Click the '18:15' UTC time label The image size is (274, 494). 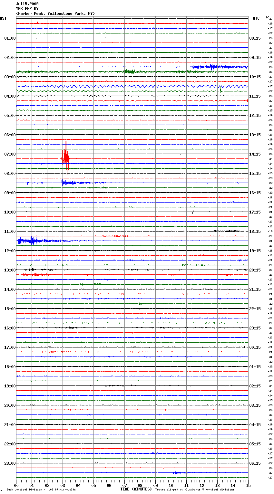255,232
